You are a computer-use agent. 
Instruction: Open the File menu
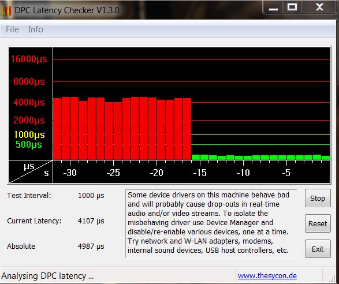[12, 29]
